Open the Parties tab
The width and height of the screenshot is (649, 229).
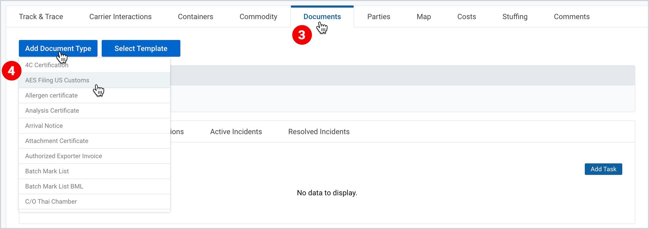[379, 17]
